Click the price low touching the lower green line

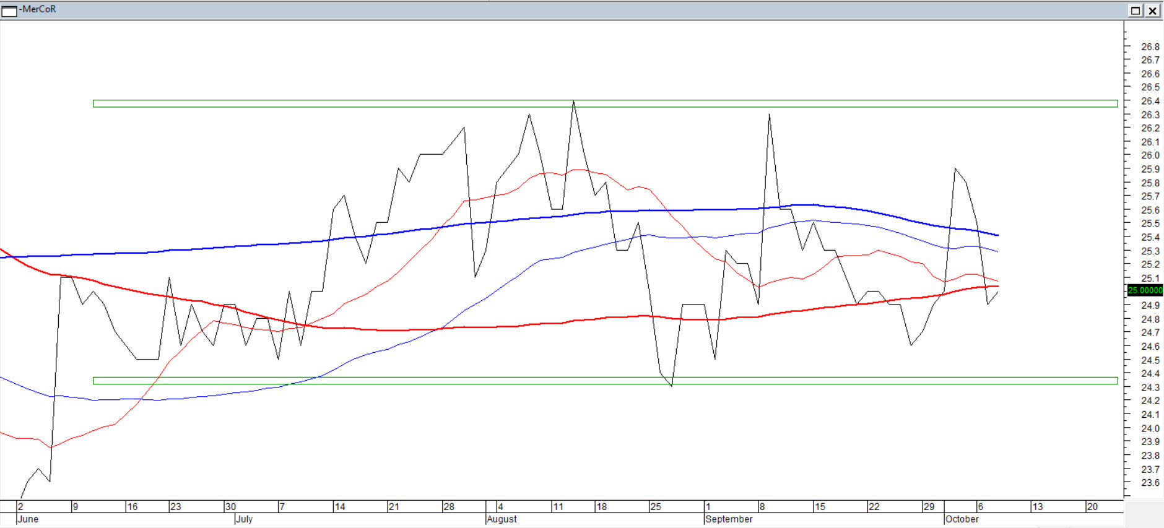pyautogui.click(x=672, y=385)
